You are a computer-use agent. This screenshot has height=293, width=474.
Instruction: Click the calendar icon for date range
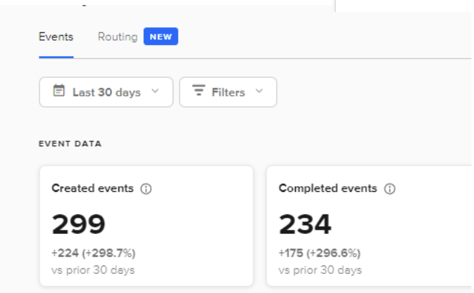pyautogui.click(x=59, y=92)
